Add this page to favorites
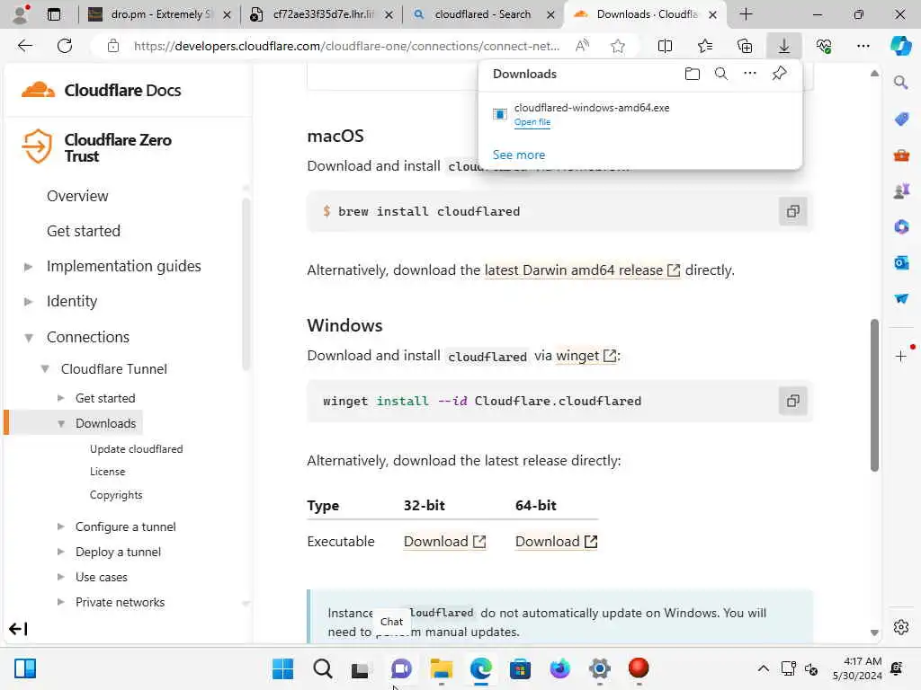 pos(617,46)
